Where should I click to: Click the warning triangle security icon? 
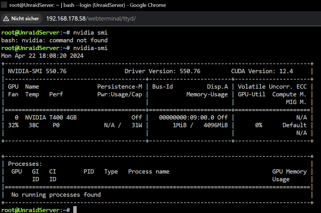[x=6, y=19]
